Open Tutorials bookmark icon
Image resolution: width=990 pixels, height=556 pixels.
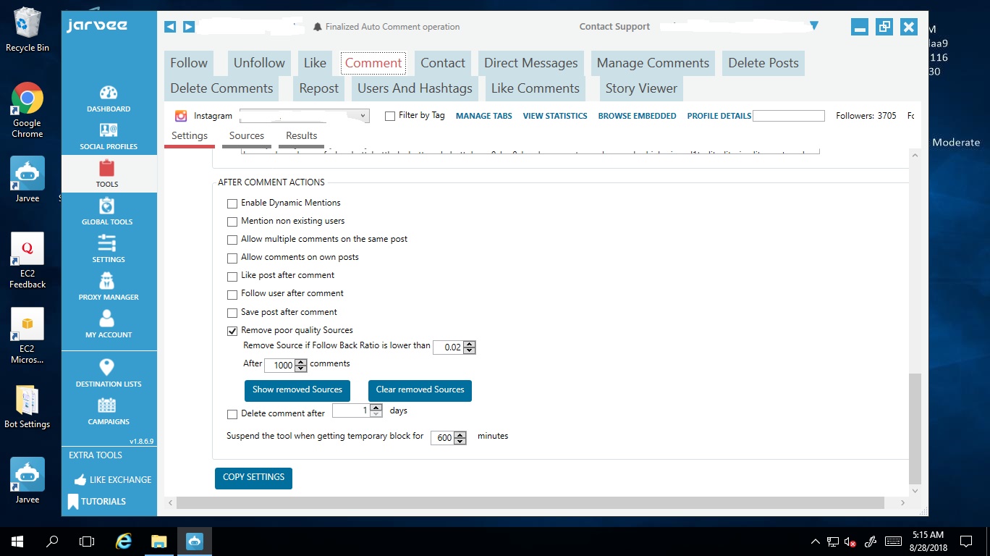[73, 501]
